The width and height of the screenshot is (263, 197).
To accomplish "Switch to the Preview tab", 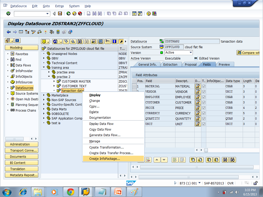I will pos(225,65).
